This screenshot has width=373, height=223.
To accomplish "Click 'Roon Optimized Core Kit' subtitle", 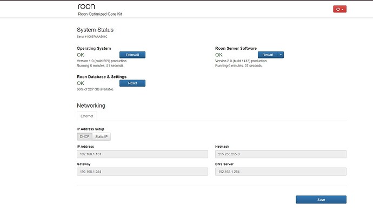I will [100, 14].
